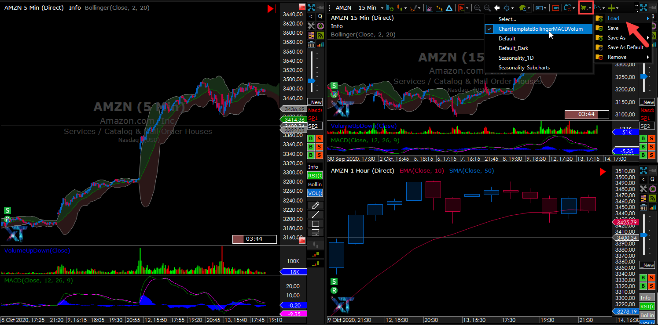Image resolution: width=658 pixels, height=325 pixels.
Task: Click the bank building icon in 5 Min sidebar
Action: (311, 44)
